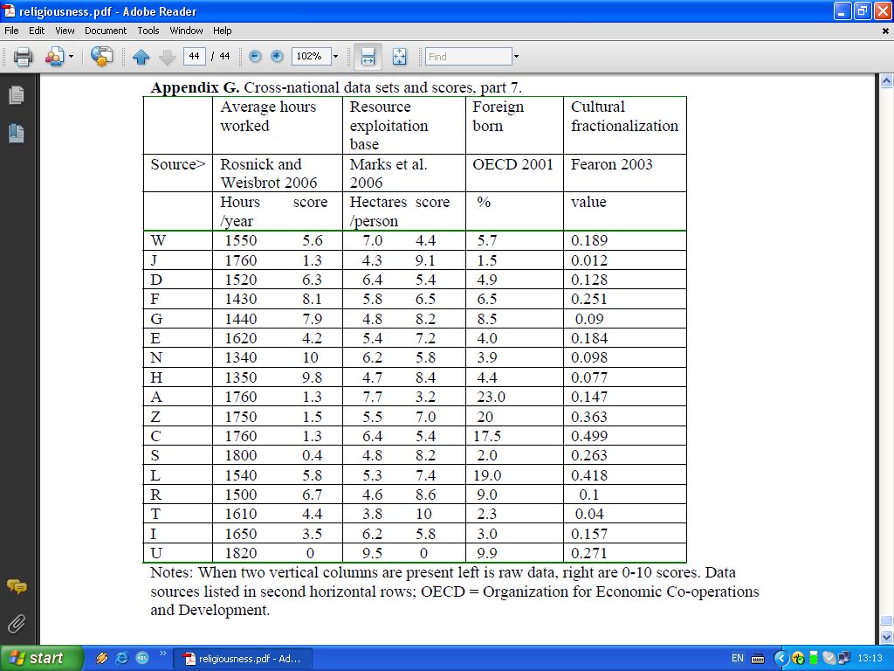Expand the zoom percentage dropdown
The width and height of the screenshot is (894, 671).
coord(335,57)
